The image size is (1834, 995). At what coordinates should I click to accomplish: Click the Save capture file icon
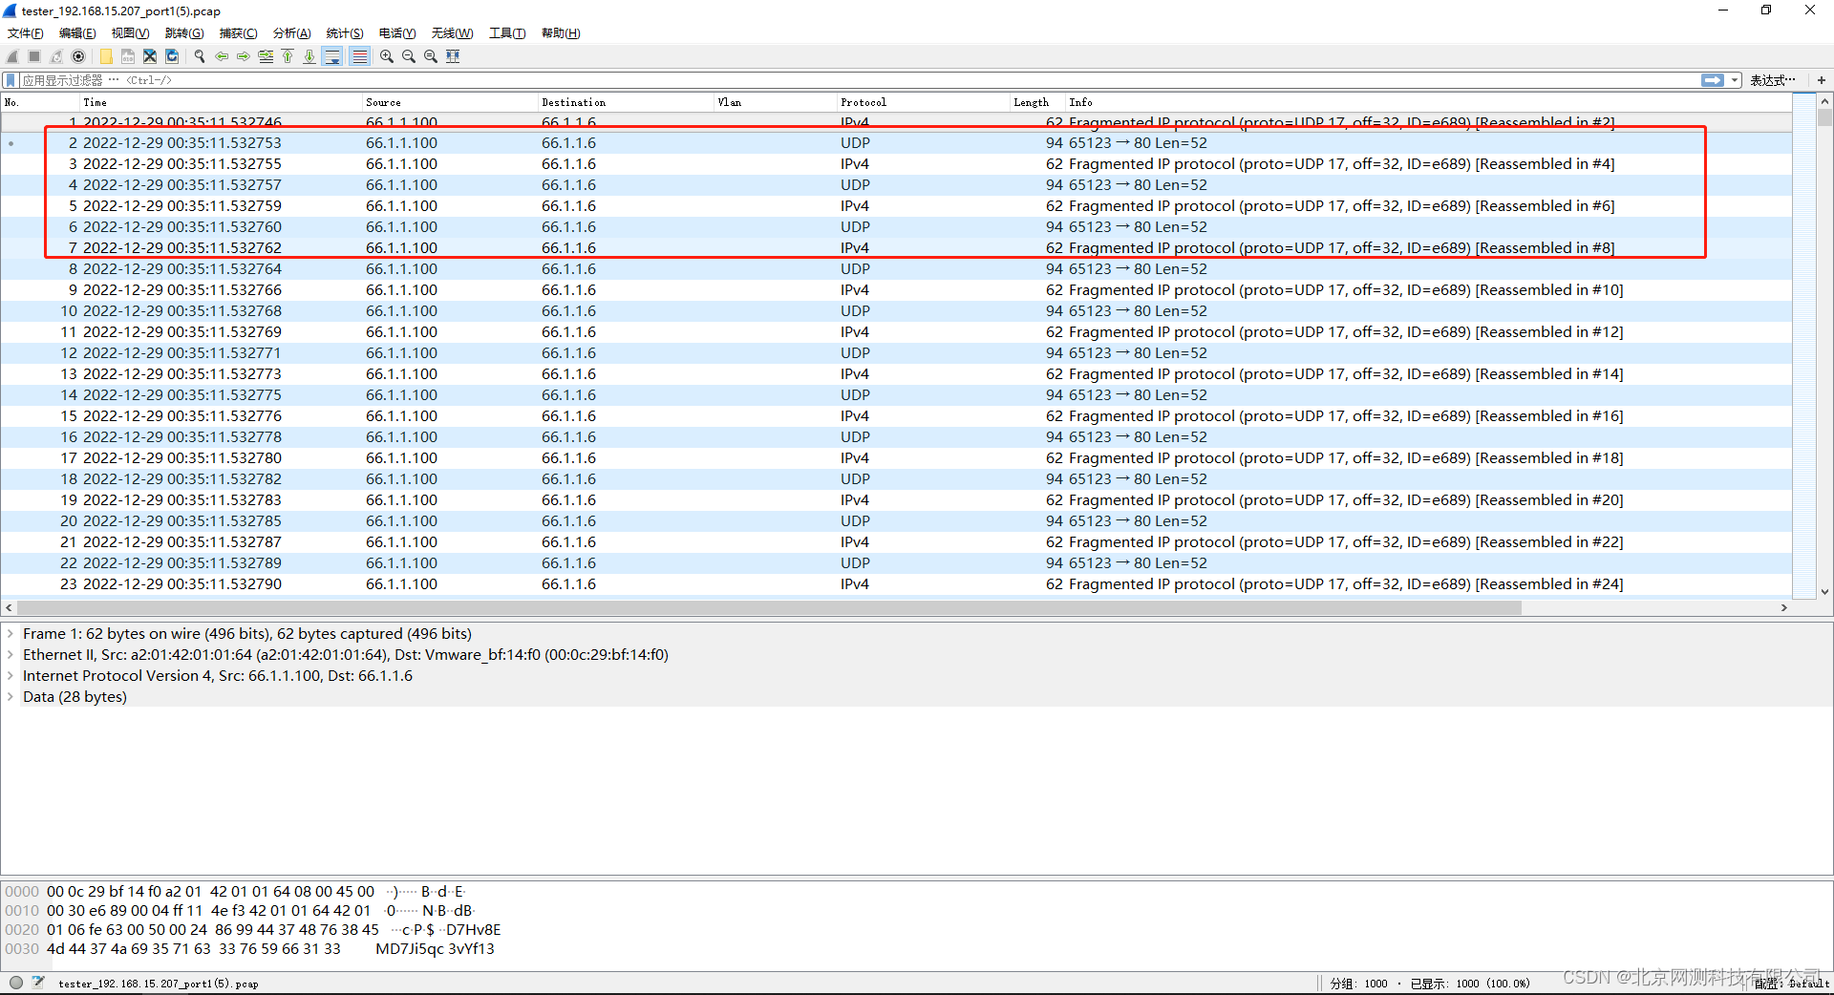point(128,56)
